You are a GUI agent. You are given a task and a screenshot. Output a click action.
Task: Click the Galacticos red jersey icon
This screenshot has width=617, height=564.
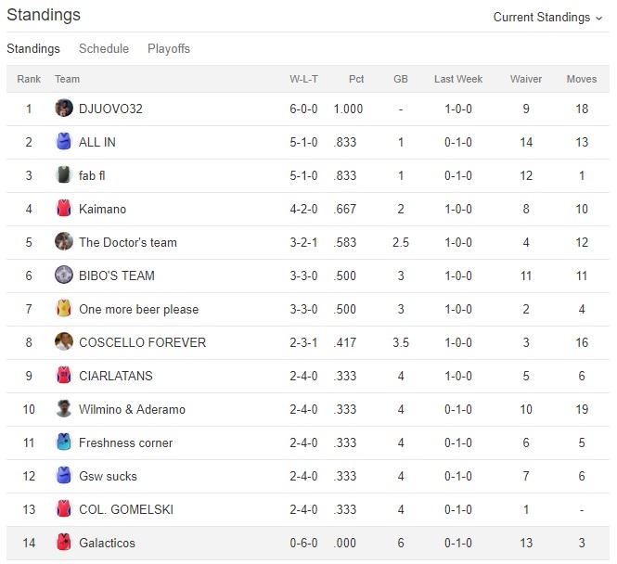click(x=64, y=543)
